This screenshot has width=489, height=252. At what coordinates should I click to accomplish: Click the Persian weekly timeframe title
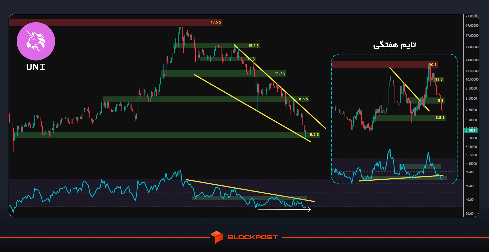(x=395, y=45)
